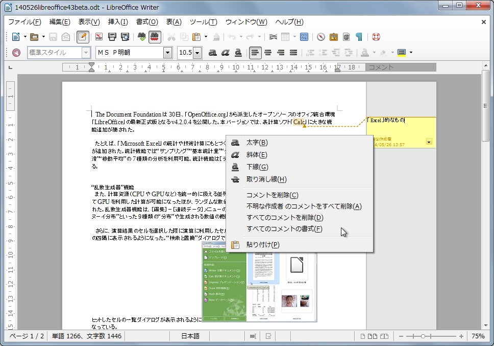The height and width of the screenshot is (346, 494).
Task: Open Insert Table dropdown arrow
Action: pos(294,37)
